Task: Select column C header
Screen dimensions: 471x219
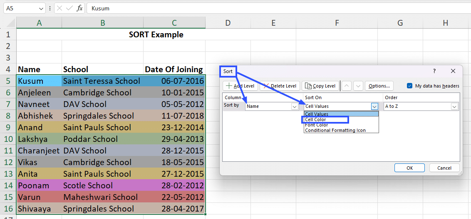Action: (174, 23)
